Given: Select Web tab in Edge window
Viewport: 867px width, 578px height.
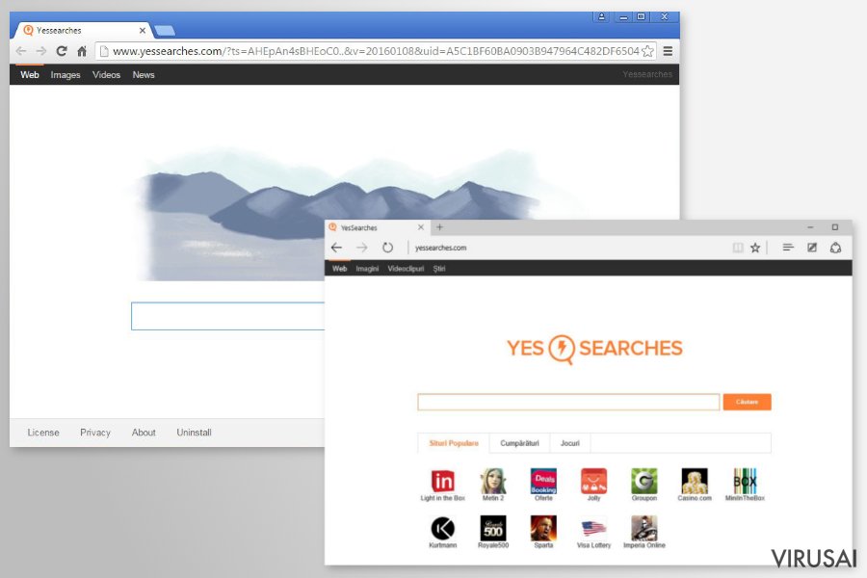Looking at the screenshot, I should click(x=339, y=269).
